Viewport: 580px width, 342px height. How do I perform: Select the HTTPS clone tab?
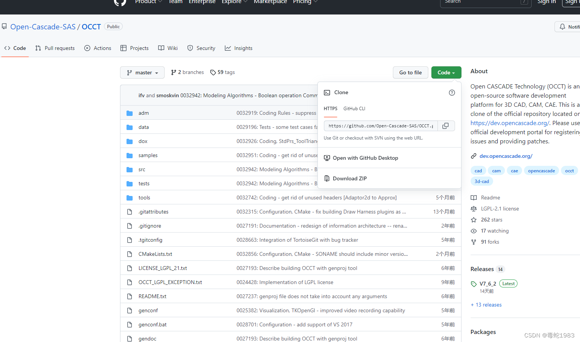330,109
